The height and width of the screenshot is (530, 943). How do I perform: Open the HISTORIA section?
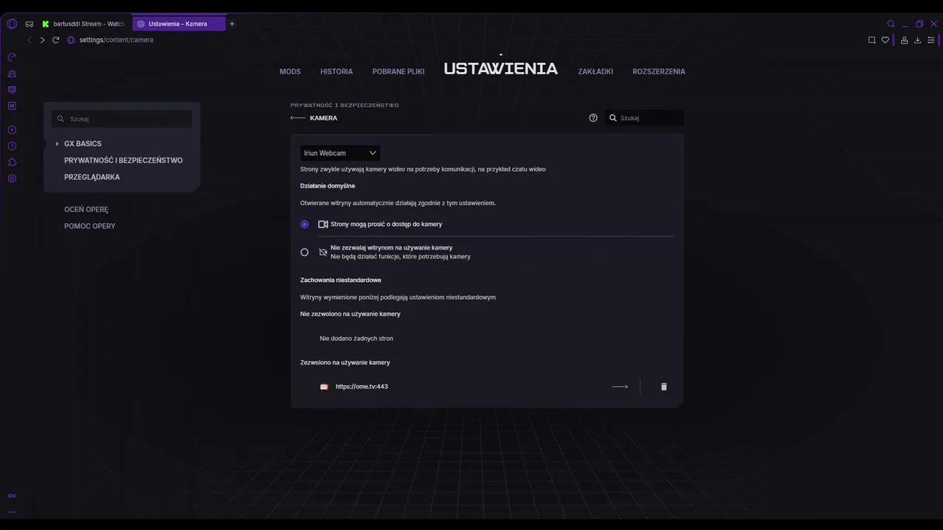[x=337, y=71]
